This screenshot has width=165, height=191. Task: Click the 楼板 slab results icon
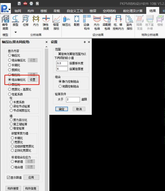[160, 21]
